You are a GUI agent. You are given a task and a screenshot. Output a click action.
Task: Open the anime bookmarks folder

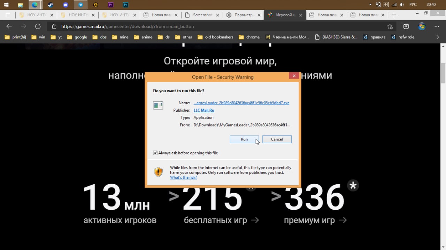pos(143,37)
